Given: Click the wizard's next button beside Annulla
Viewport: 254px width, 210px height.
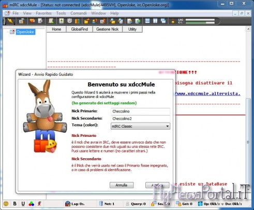Looking at the screenshot, I should coord(157,185).
